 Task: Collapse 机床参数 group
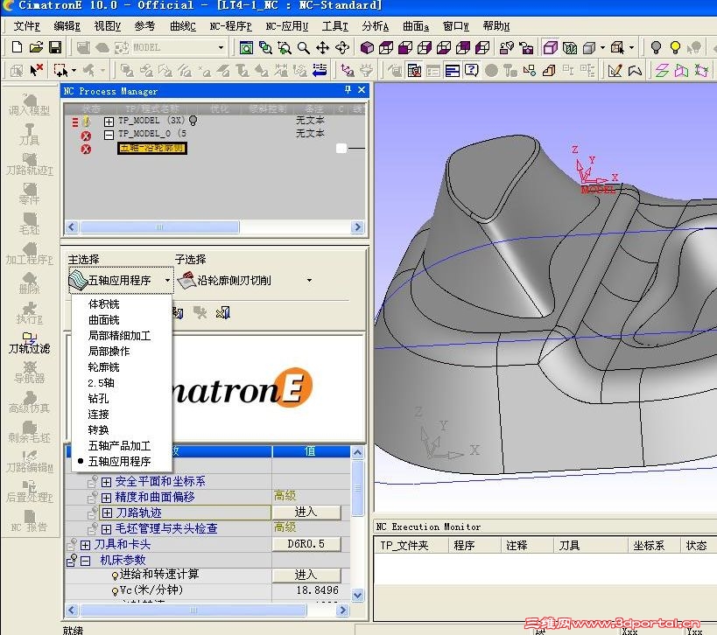pos(86,561)
